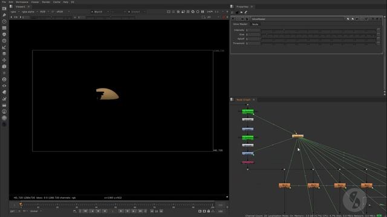Image resolution: width=387 pixels, height=217 pixels.
Task: Toggle the timeline sync playback icon
Action: coord(75,211)
